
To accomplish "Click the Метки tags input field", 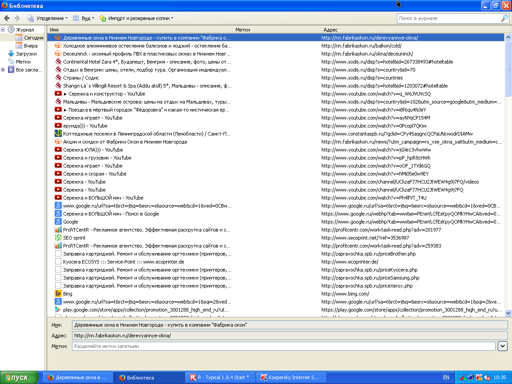I will coord(284,346).
